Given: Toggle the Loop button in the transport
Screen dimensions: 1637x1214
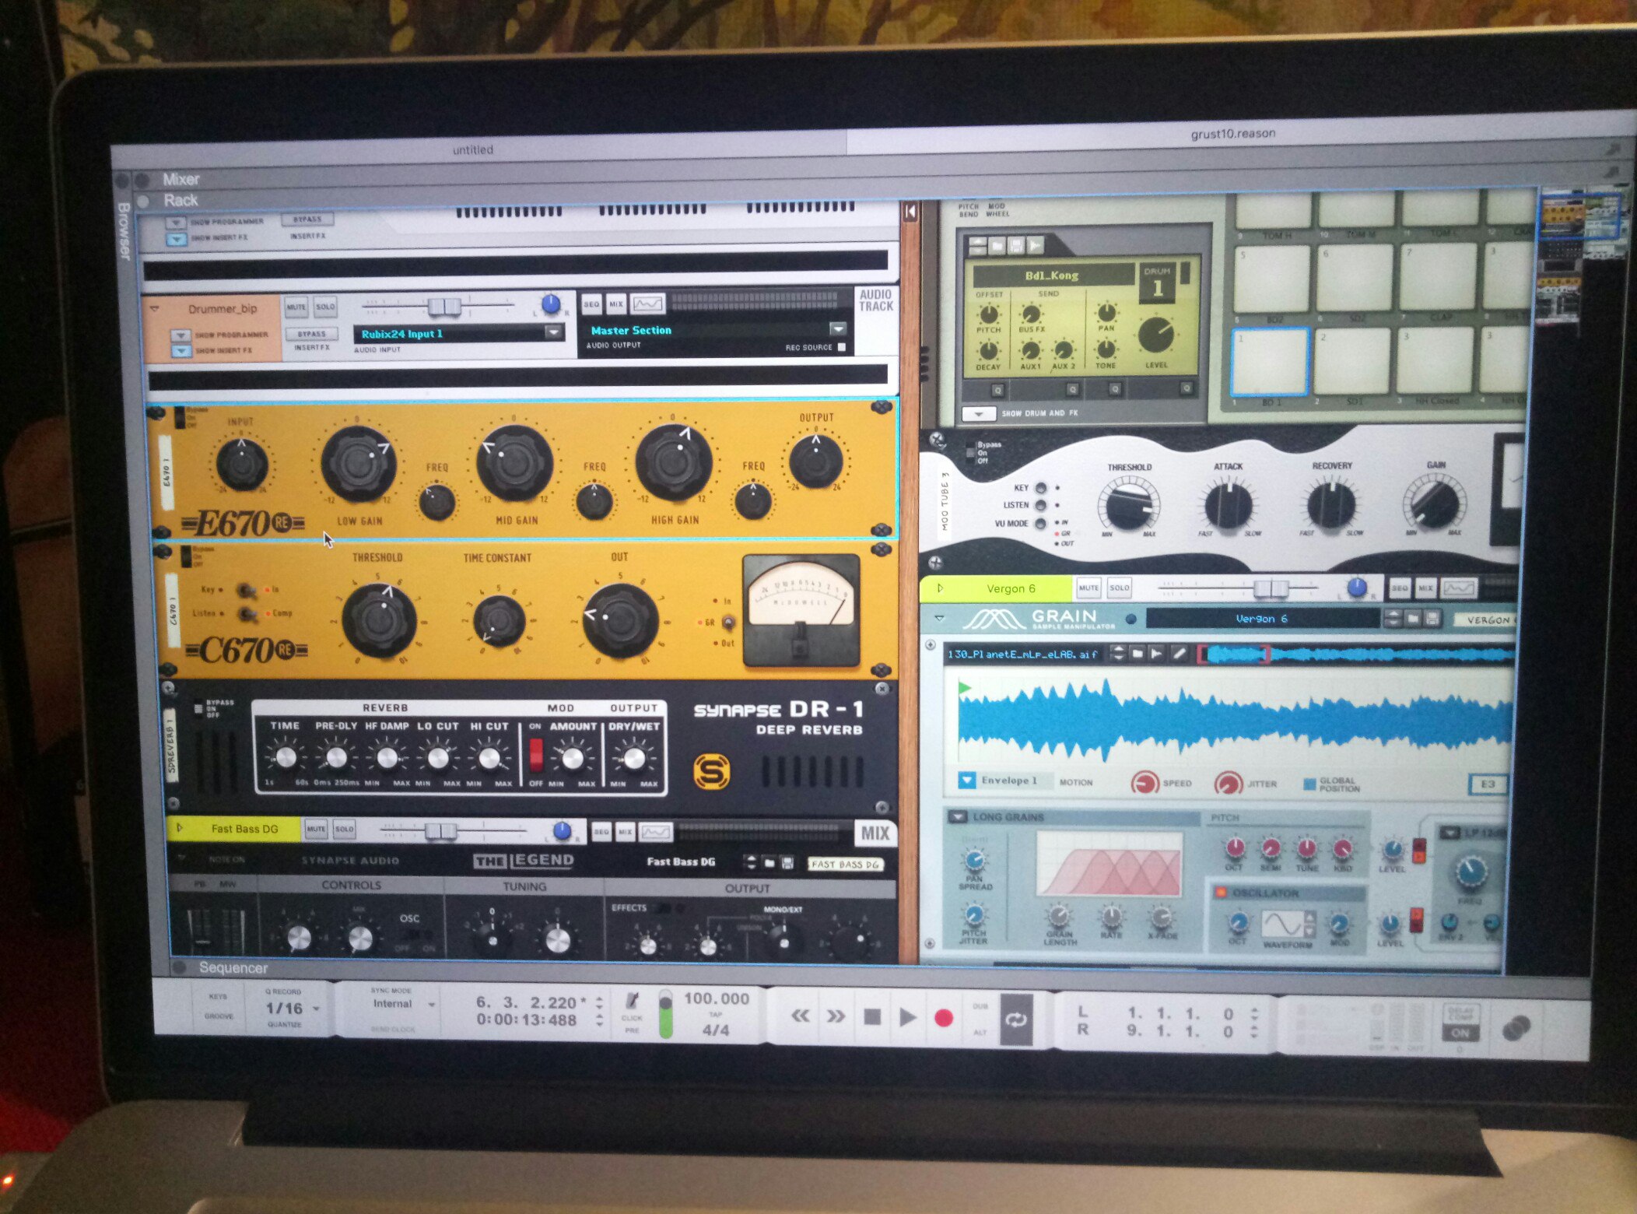Looking at the screenshot, I should [1016, 1019].
